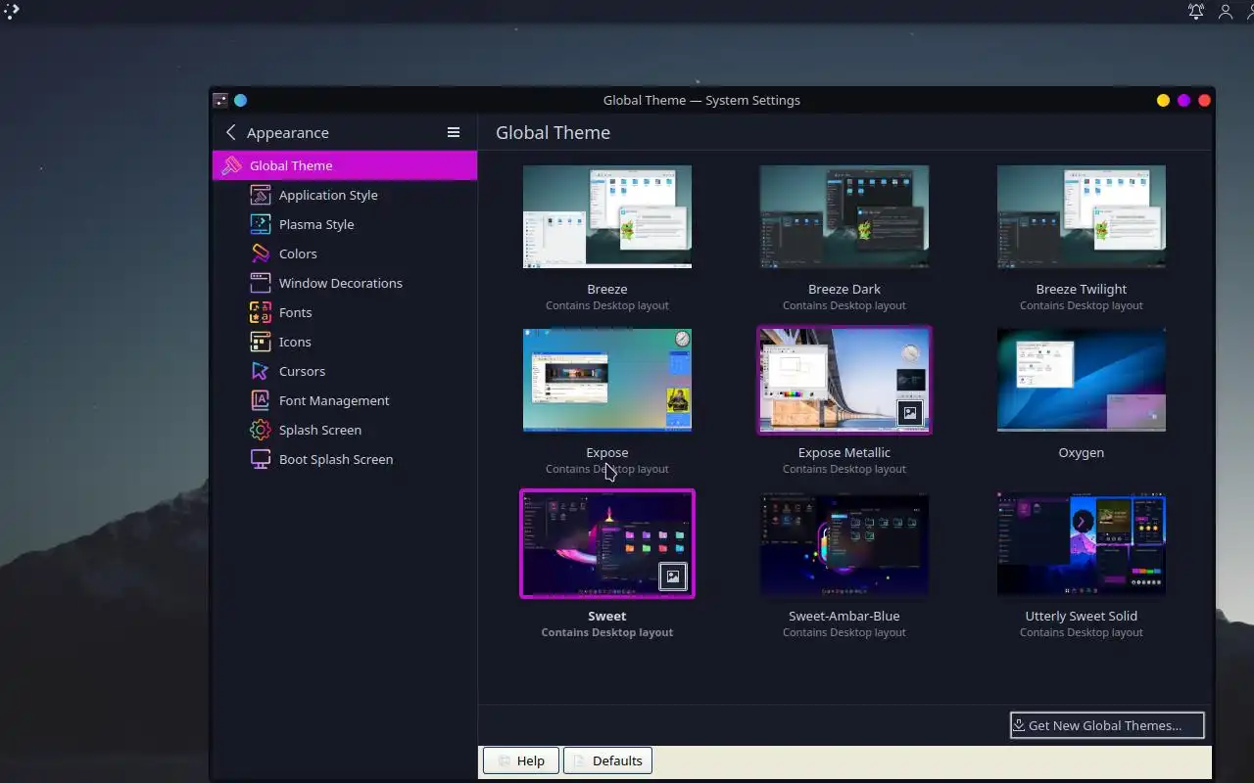Click the Boot Splash Screen monitor icon
Viewport: 1254px width, 783px height.
tap(260, 459)
